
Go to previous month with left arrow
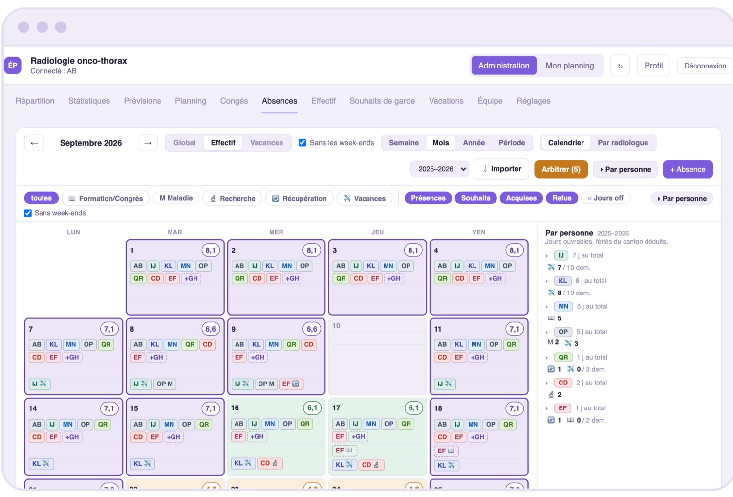point(34,143)
